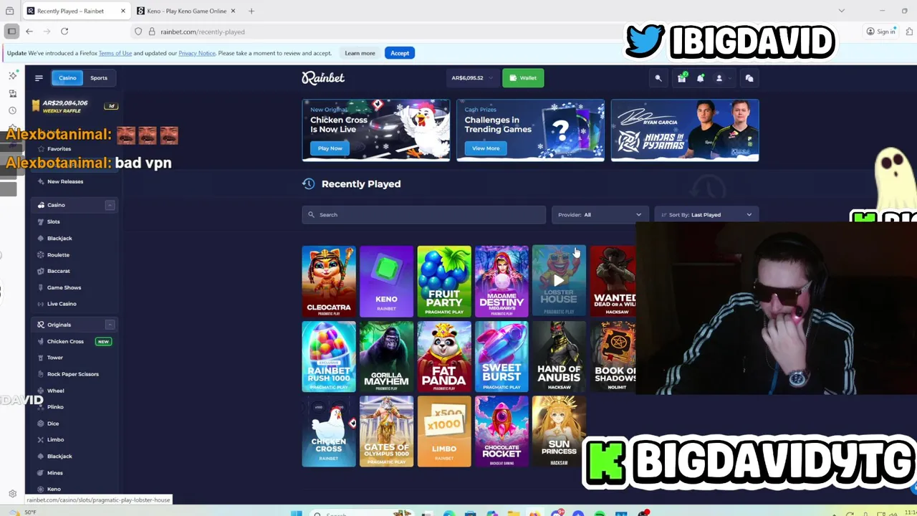Viewport: 917px width, 516px height.
Task: Launch the Chocolate Rocket game tile
Action: (501, 431)
